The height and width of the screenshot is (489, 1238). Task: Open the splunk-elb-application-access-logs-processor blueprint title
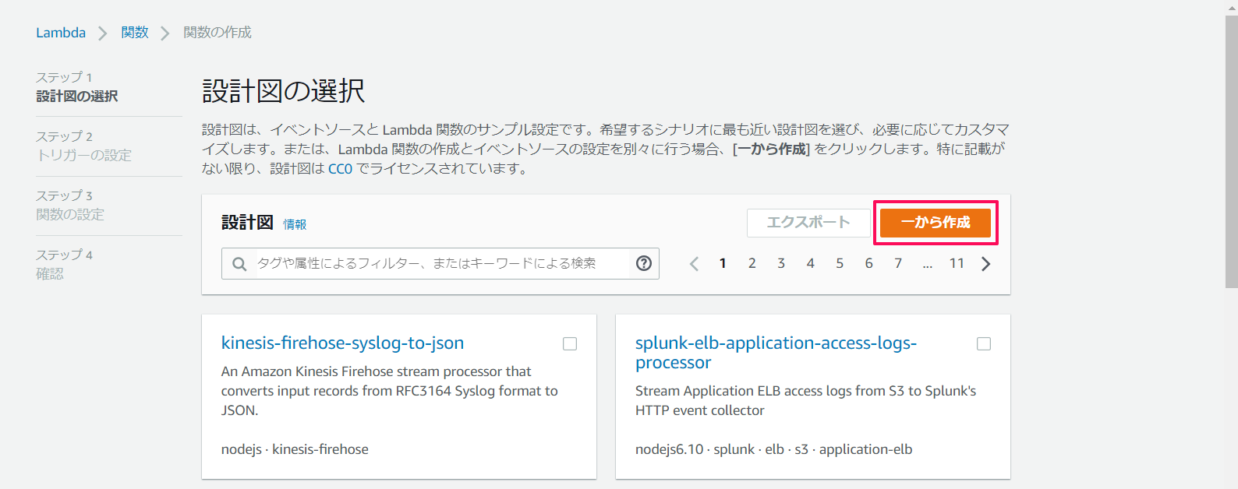coord(776,353)
